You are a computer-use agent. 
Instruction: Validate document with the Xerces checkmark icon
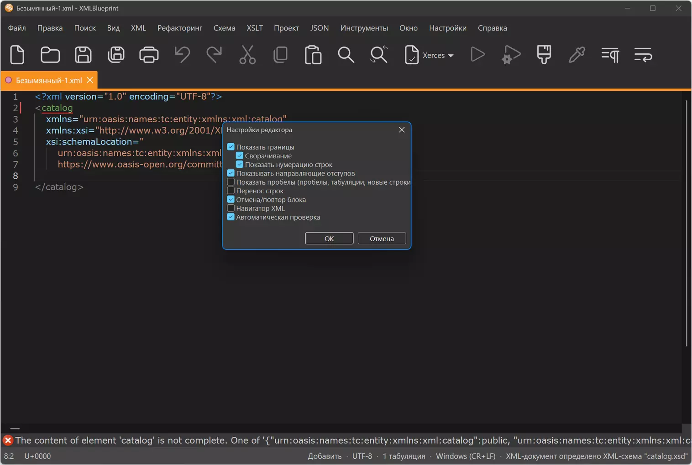(412, 55)
